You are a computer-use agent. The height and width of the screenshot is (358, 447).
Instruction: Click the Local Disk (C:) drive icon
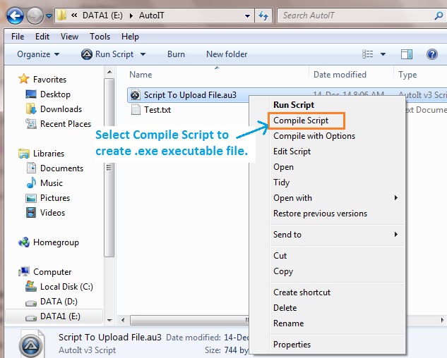31,286
